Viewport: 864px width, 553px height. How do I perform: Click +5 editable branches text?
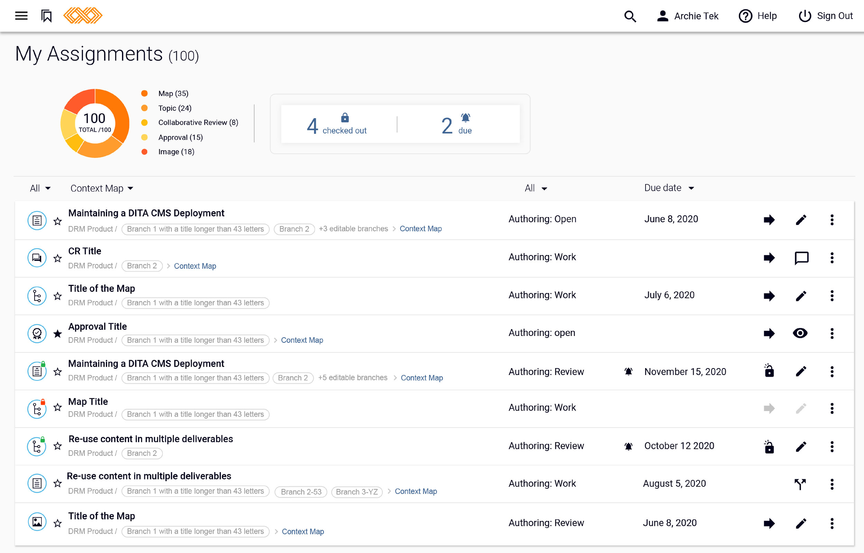[x=353, y=378]
